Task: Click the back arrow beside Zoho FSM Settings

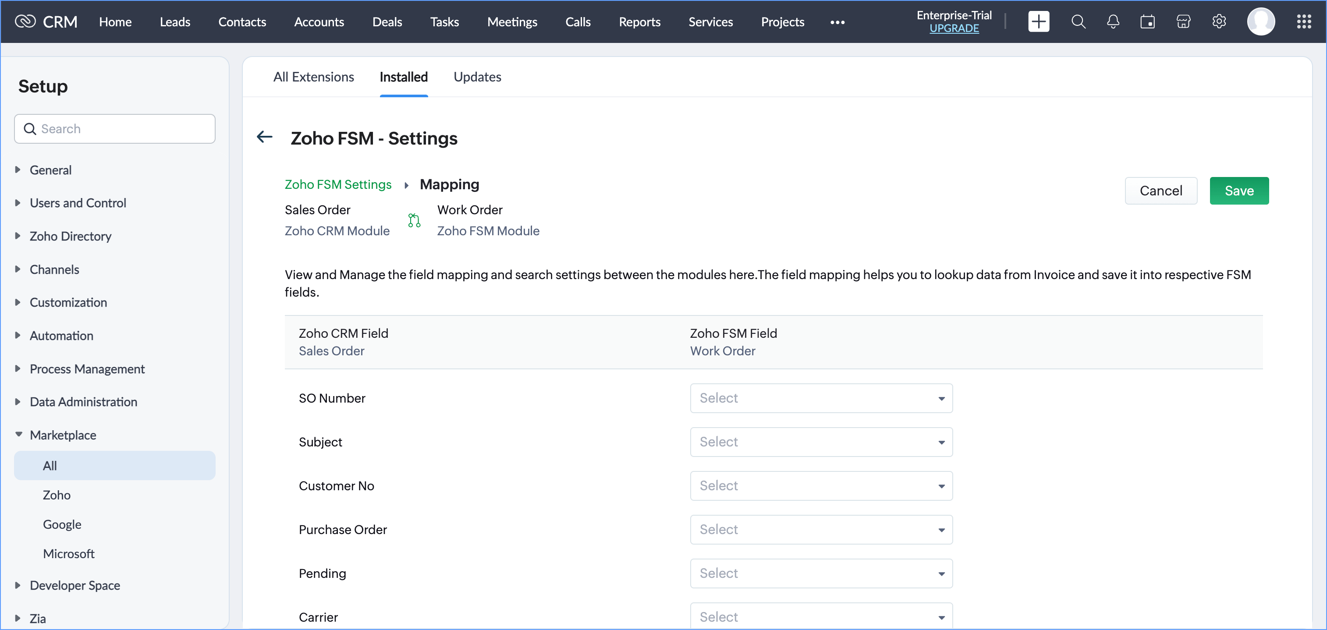Action: point(265,137)
